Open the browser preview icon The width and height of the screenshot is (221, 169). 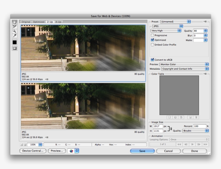[71, 151]
